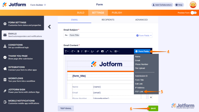Open Mobile Notifications icon
The height and width of the screenshot is (112, 199).
coord(5,102)
